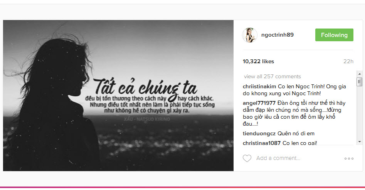This screenshot has width=365, height=190.
Task: Visit tienduongcz's profile from comment
Action: 259,133
